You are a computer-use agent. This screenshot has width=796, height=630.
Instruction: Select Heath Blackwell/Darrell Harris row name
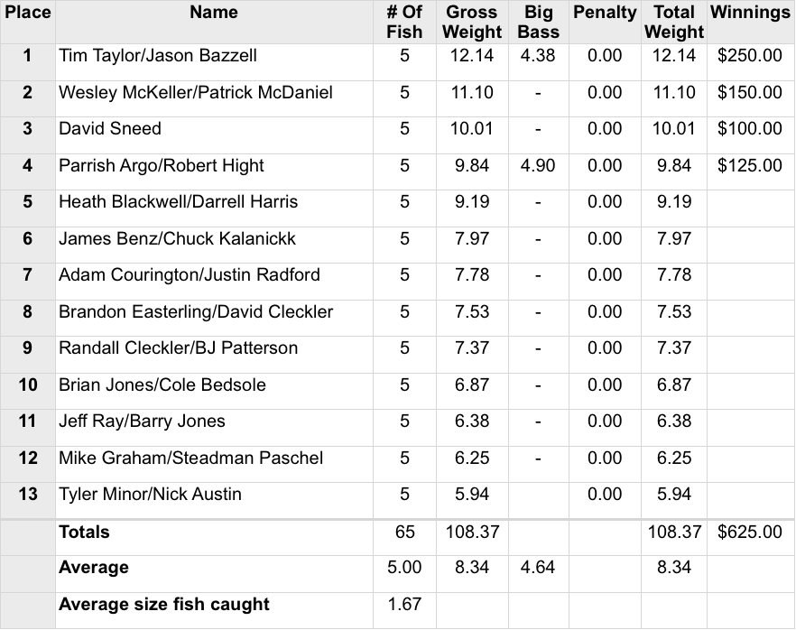(x=178, y=202)
